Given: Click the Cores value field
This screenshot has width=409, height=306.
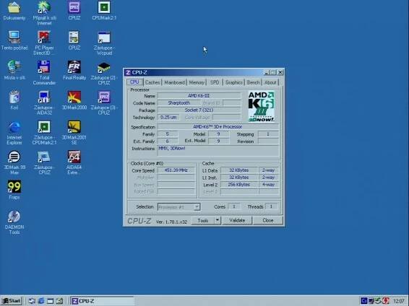Looking at the screenshot, I should click(x=233, y=206).
